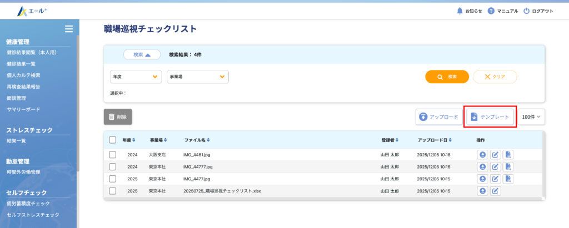The width and height of the screenshot is (569, 228).
Task: Preview the IMG_4481.jpg file
Action: pos(508,154)
